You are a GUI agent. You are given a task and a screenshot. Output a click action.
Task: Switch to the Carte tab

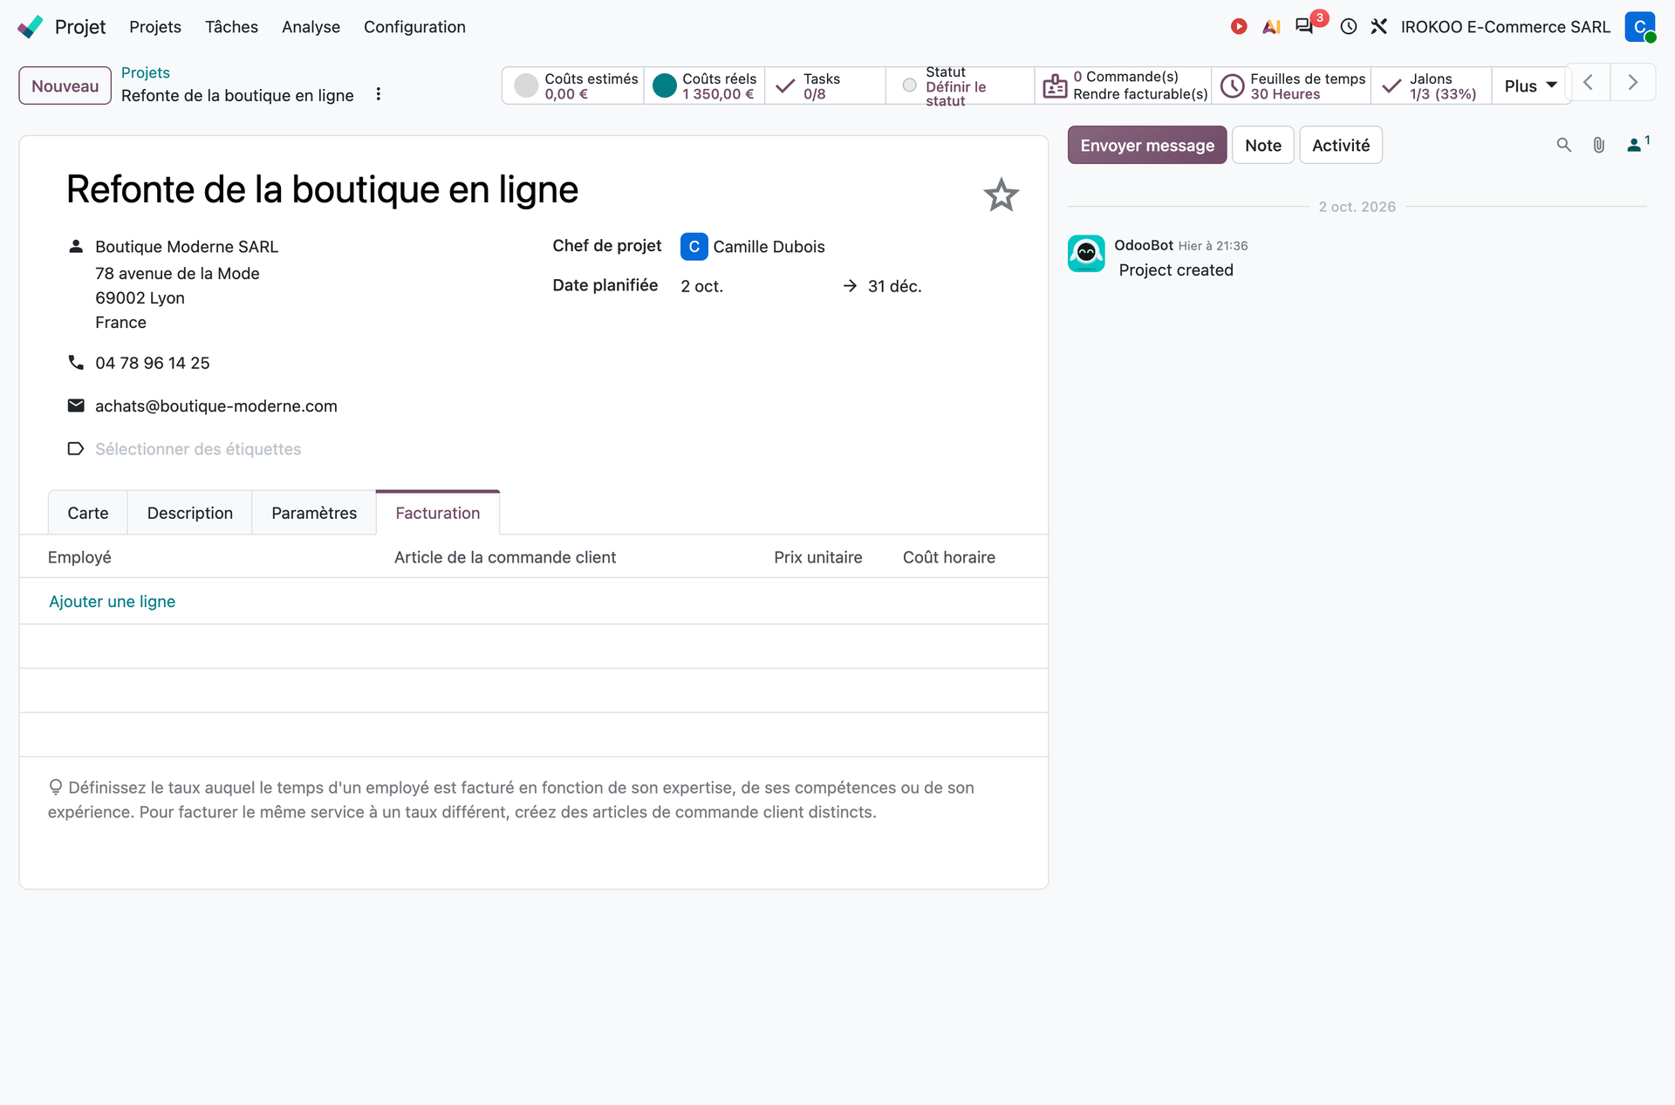pos(88,513)
